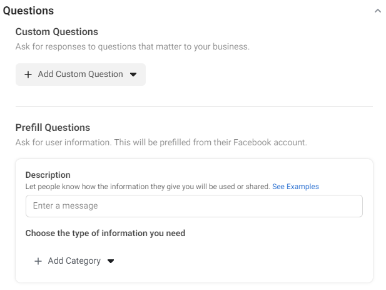The height and width of the screenshot is (290, 386).
Task: Focus the Enter a message field
Action: point(194,206)
